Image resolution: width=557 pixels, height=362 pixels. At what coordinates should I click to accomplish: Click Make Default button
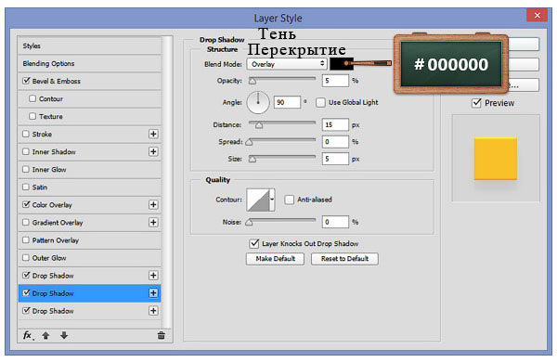point(276,259)
